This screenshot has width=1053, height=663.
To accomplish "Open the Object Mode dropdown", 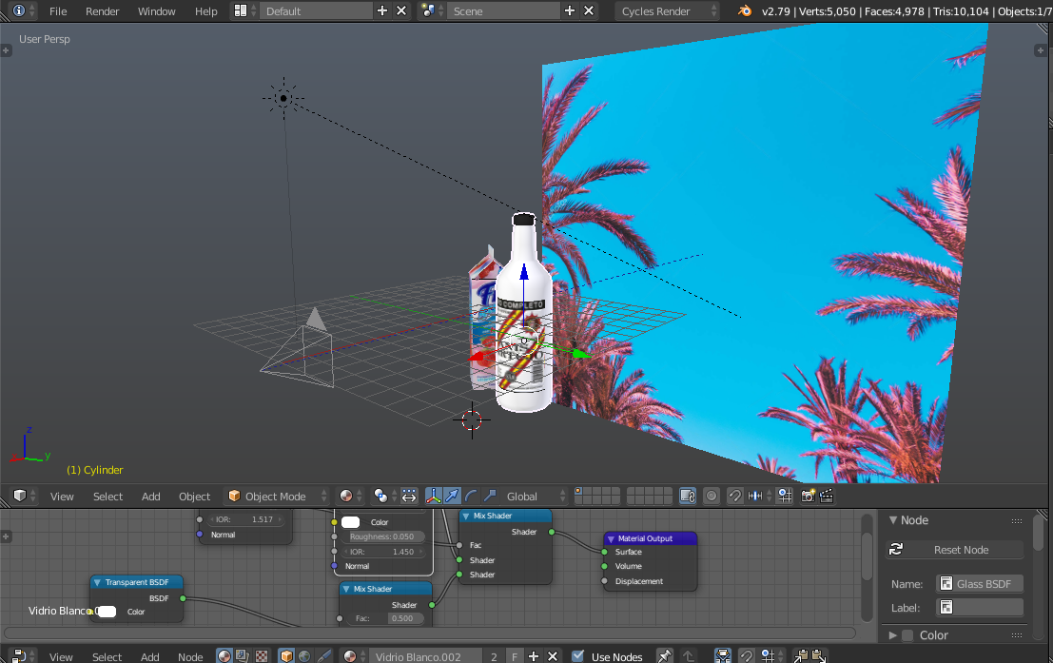I will coord(277,496).
